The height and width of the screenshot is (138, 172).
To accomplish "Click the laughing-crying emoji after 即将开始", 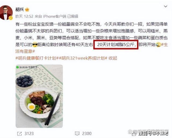I will (x=158, y=45).
